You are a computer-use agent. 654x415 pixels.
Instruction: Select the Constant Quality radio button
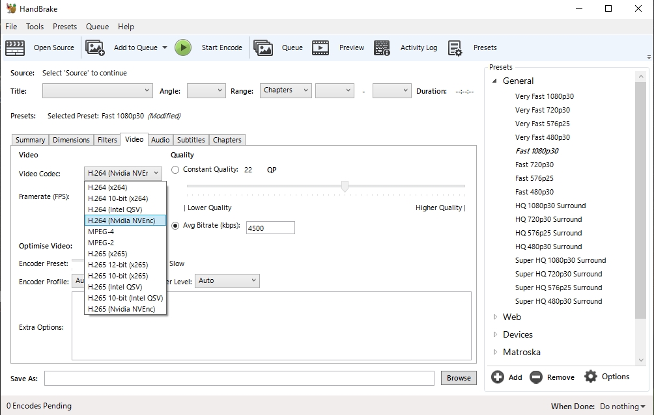[175, 170]
